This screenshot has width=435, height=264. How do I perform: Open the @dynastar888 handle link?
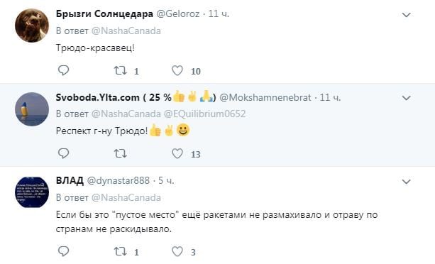point(119,181)
